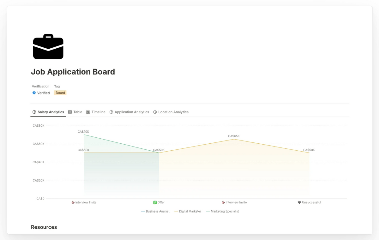The image size is (379, 240).
Task: Click the briefcase page icon
Action: click(x=48, y=46)
